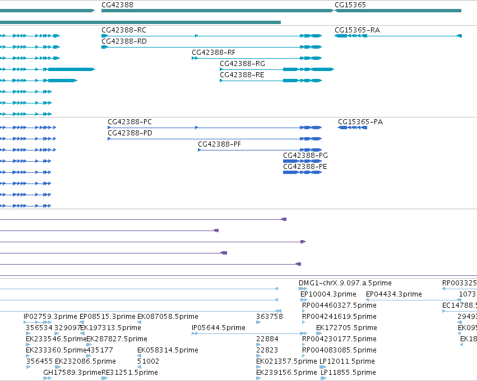This screenshot has width=477, height=381.
Task: Click the 329097 feature label
Action: [67, 328]
